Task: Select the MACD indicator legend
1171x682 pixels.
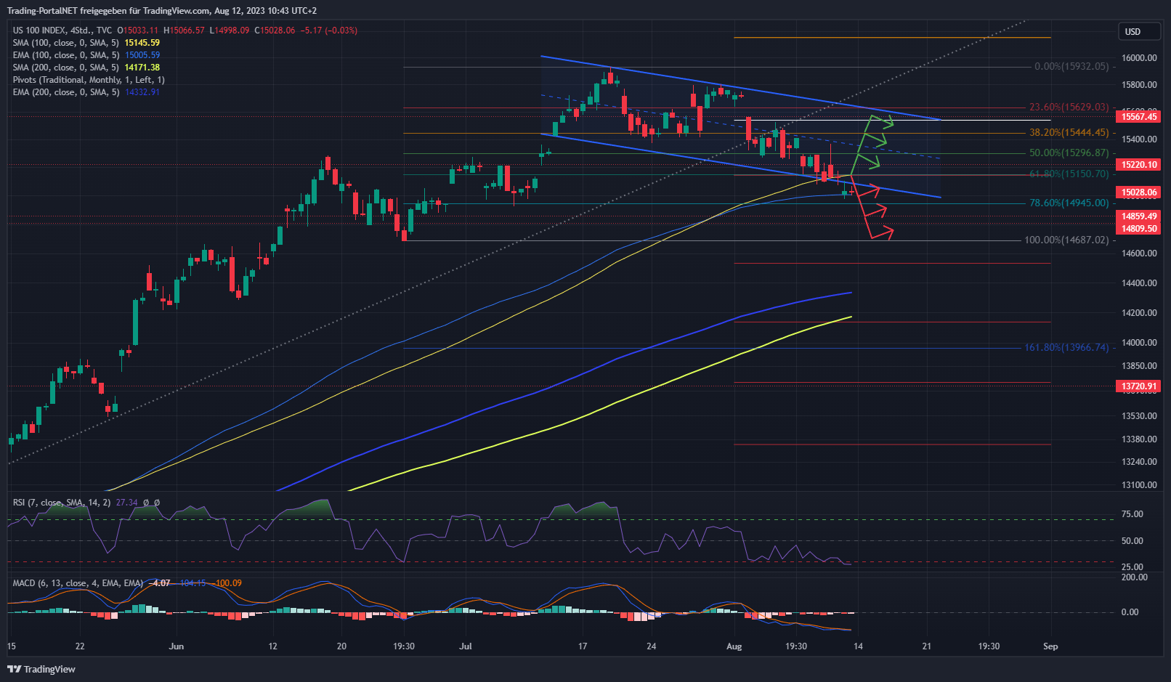Action: tap(78, 583)
